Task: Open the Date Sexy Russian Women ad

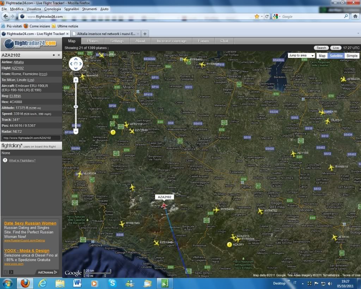Action: point(30,223)
